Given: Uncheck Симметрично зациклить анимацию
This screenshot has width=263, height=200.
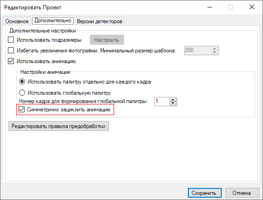Looking at the screenshot, I should (x=21, y=110).
